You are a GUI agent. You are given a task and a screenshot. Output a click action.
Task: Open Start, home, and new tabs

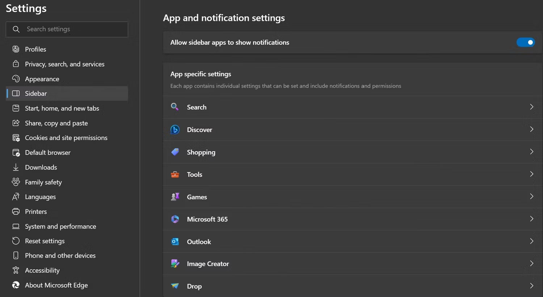click(67, 108)
